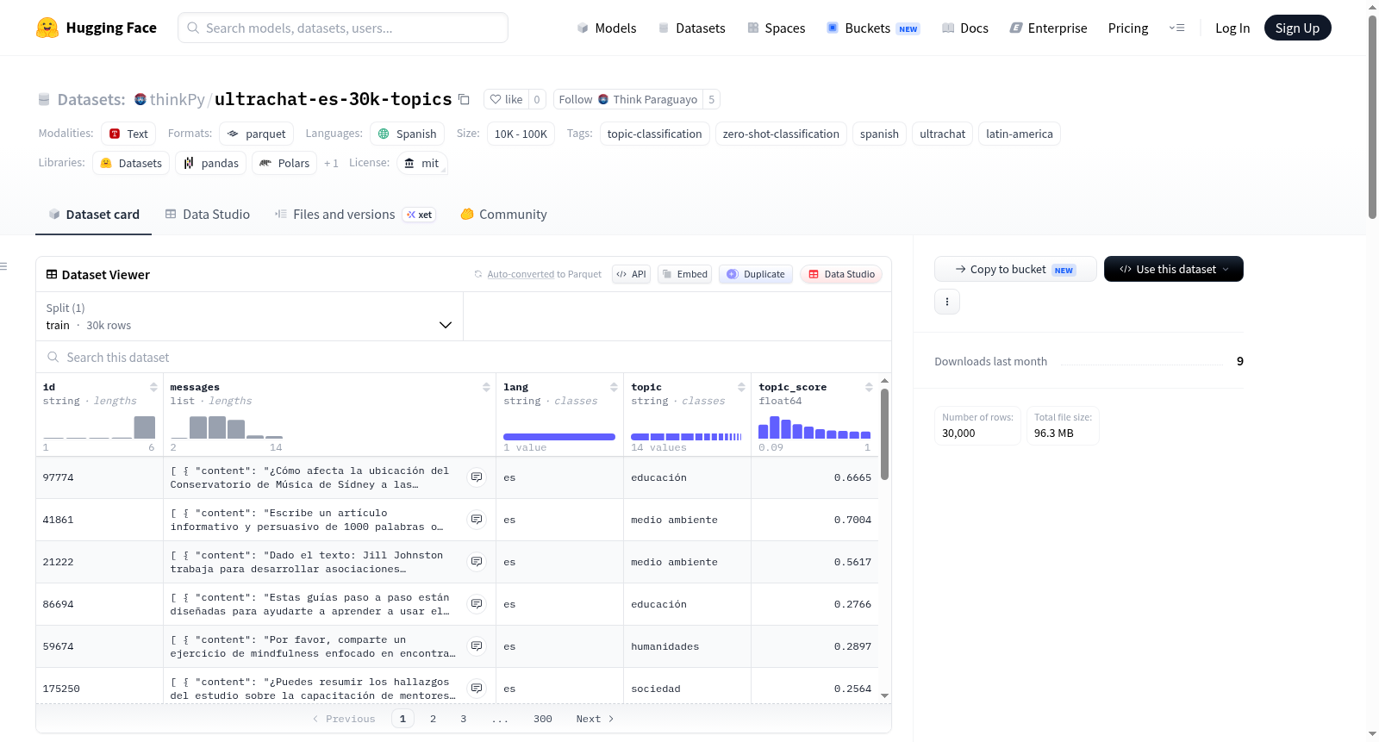
Task: Open the messages preview for row 41861
Action: [x=477, y=520]
